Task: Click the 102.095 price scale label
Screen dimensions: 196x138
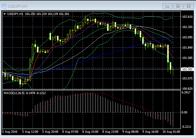Action: tap(187, 37)
